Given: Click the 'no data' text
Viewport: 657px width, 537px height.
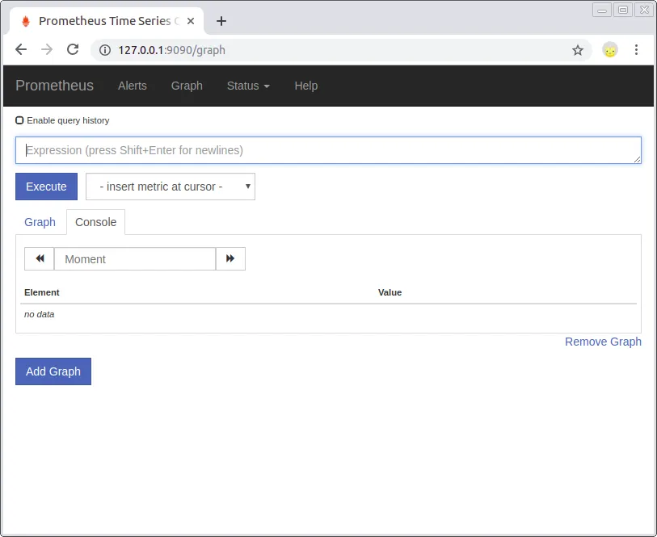Looking at the screenshot, I should click(40, 314).
